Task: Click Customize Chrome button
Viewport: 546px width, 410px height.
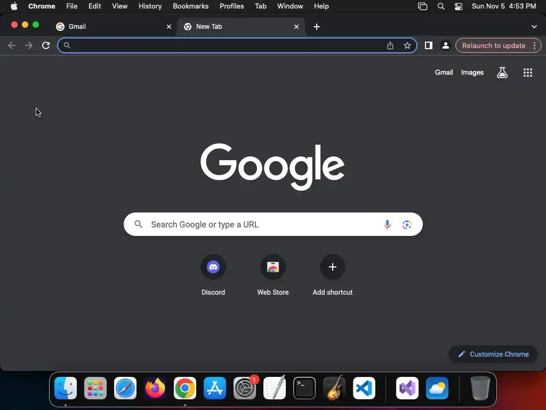Action: (493, 354)
